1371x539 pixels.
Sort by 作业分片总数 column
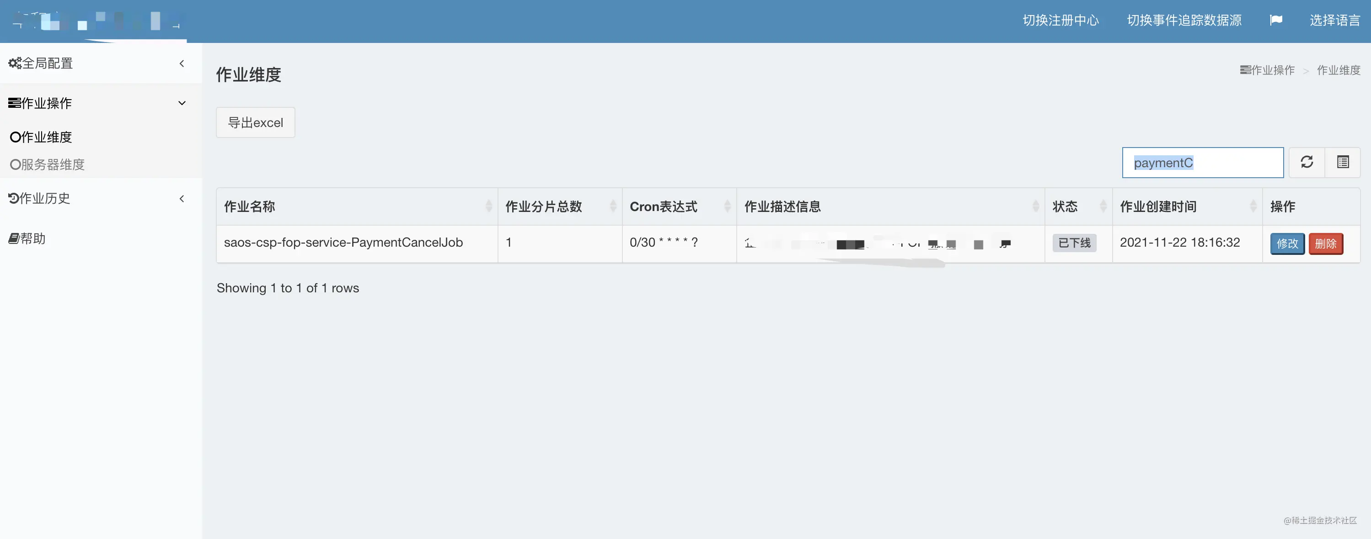coord(560,206)
